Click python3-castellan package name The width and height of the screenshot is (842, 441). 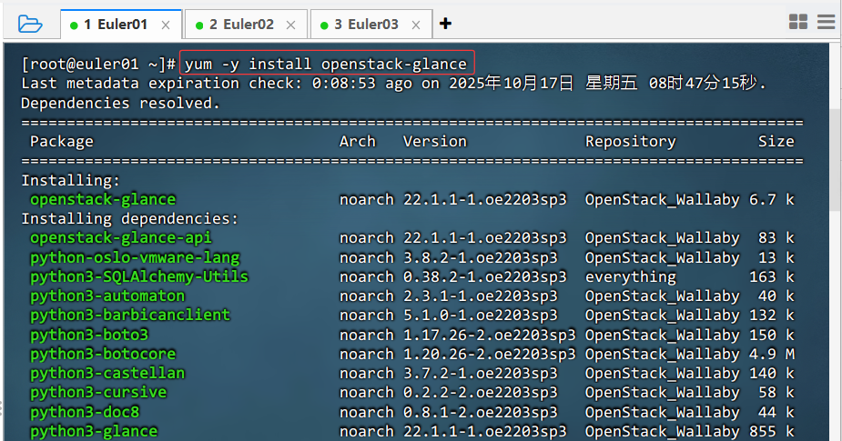[107, 374]
